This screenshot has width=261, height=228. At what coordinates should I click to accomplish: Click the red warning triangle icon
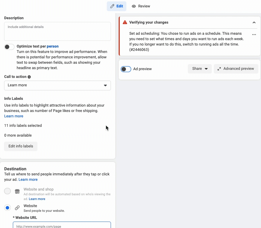tap(125, 22)
